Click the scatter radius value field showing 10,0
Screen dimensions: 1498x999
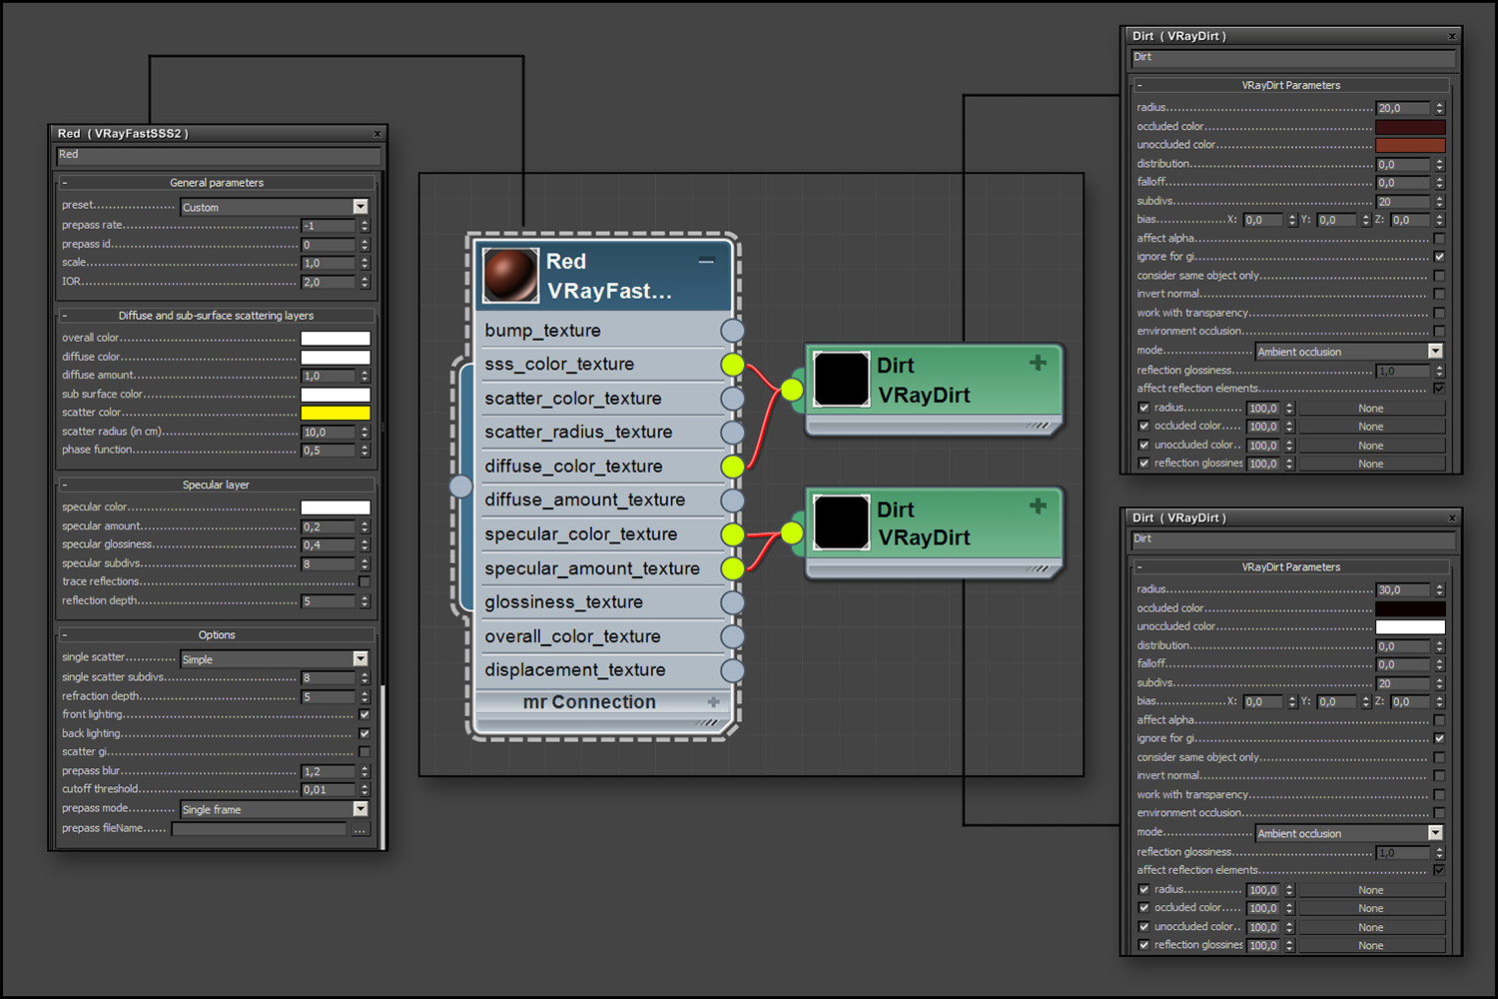tap(329, 433)
